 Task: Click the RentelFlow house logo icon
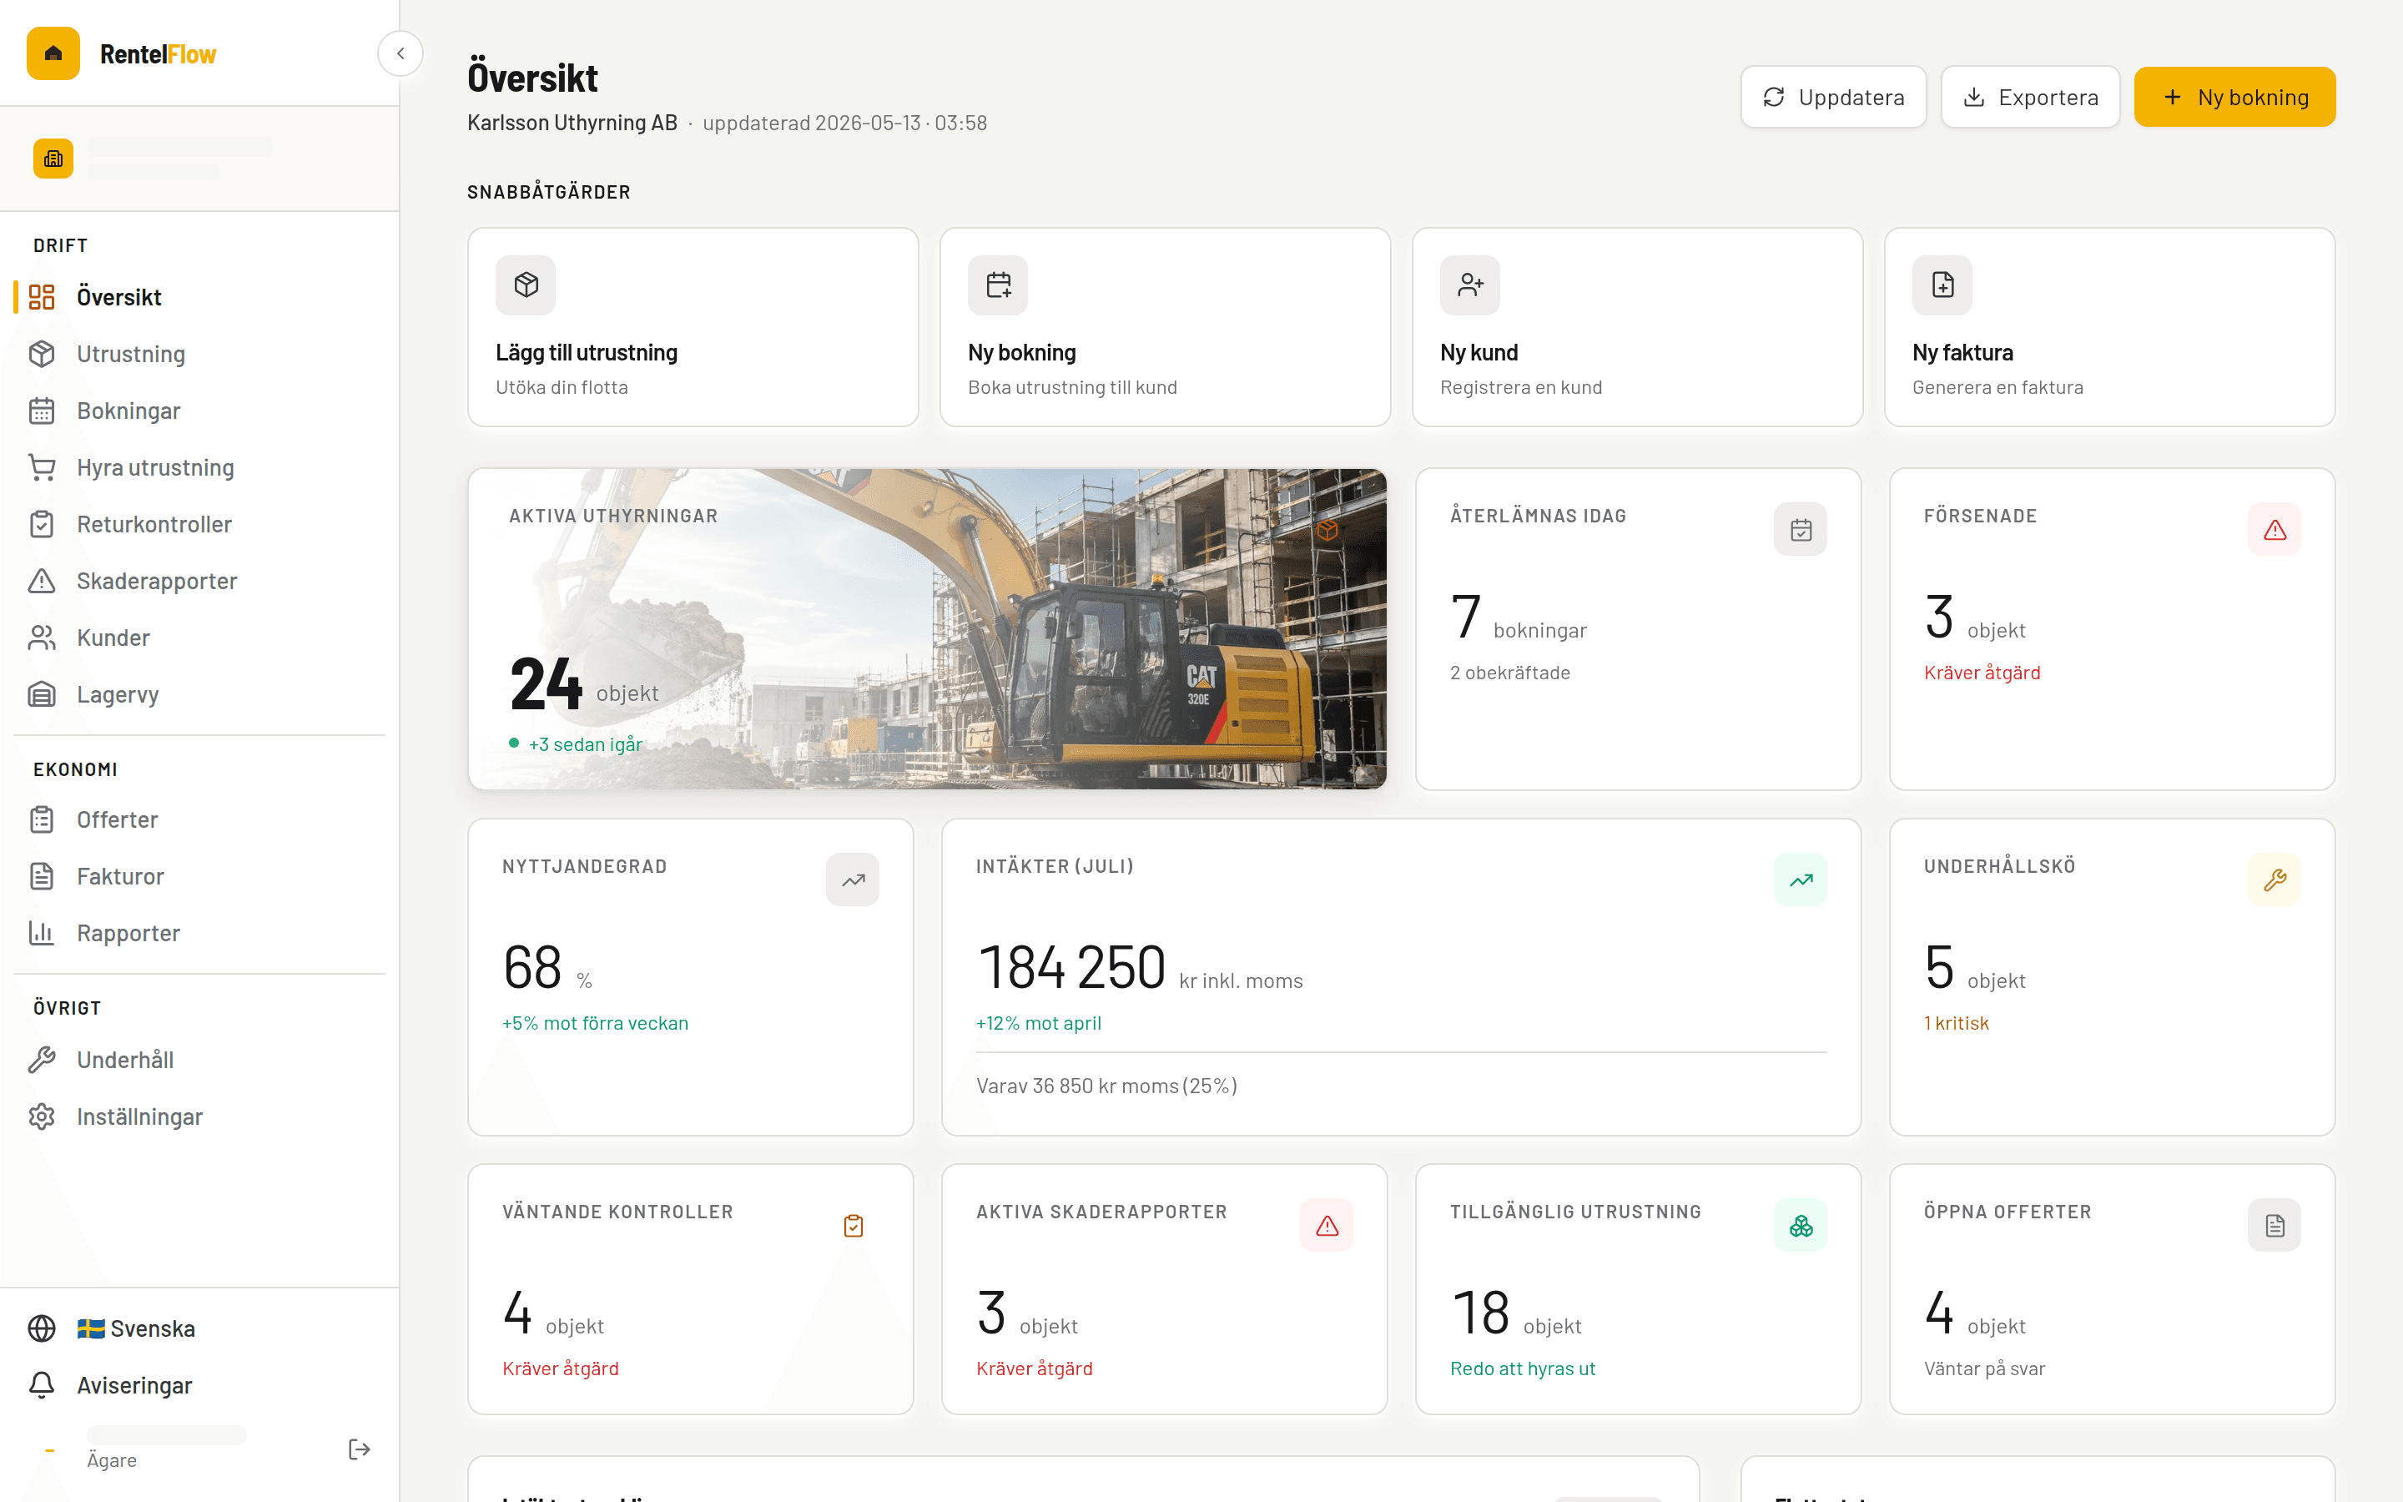[x=53, y=53]
